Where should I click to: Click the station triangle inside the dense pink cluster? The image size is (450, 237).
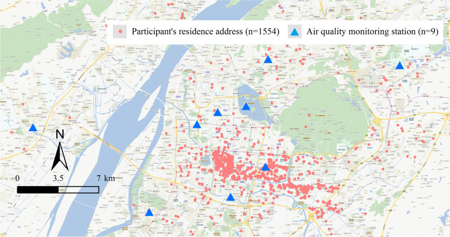pos(265,168)
